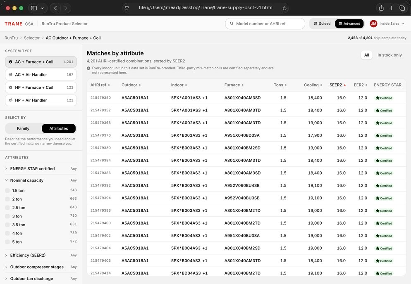This screenshot has height=284, width=411.
Task: Check the 5 ton capacity checkbox
Action: (x=7, y=242)
